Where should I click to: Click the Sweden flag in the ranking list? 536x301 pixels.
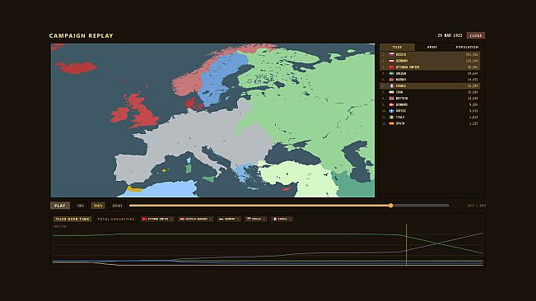point(392,73)
